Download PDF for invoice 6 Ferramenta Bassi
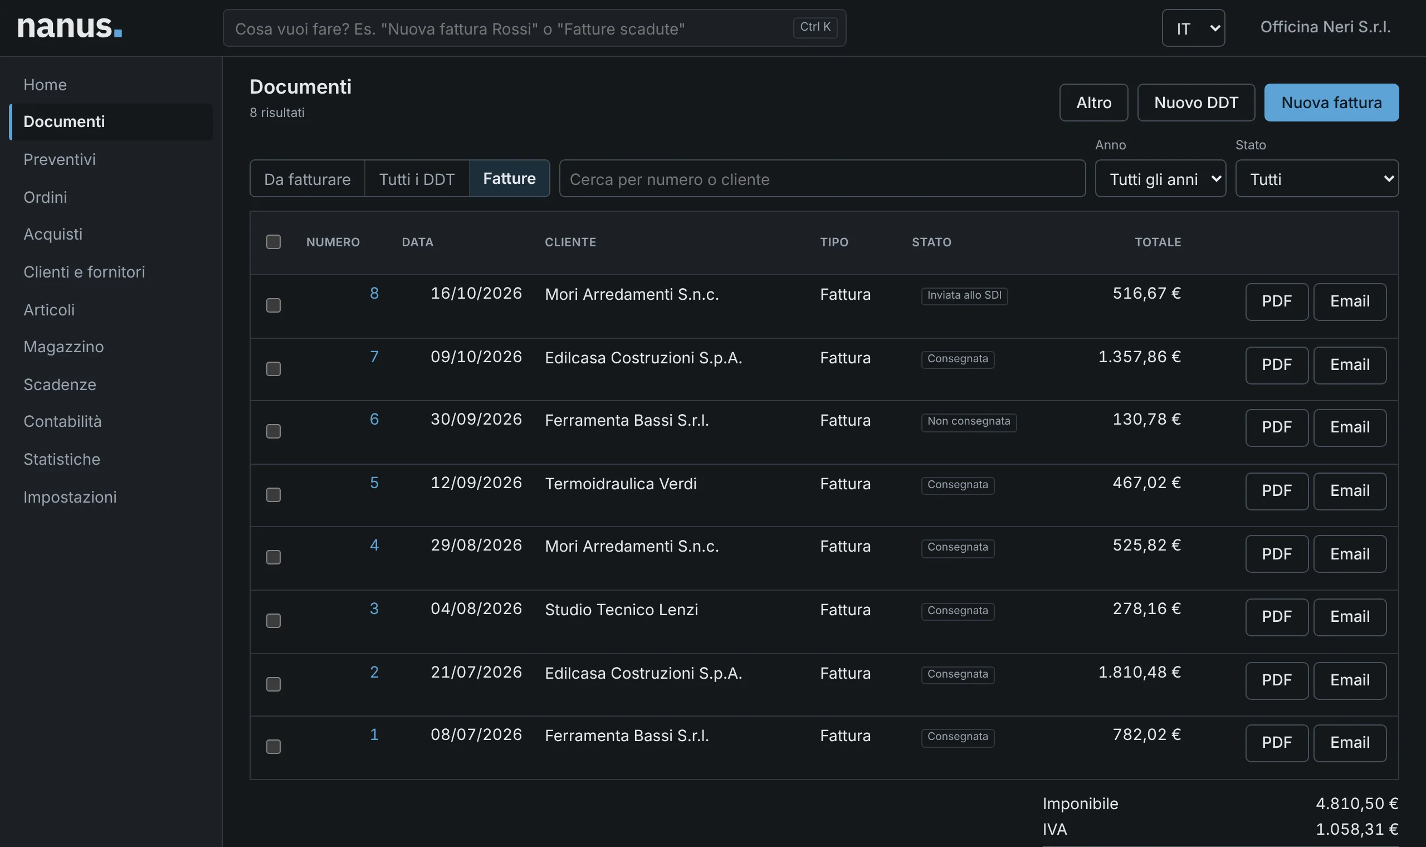The image size is (1426, 847). 1277,427
